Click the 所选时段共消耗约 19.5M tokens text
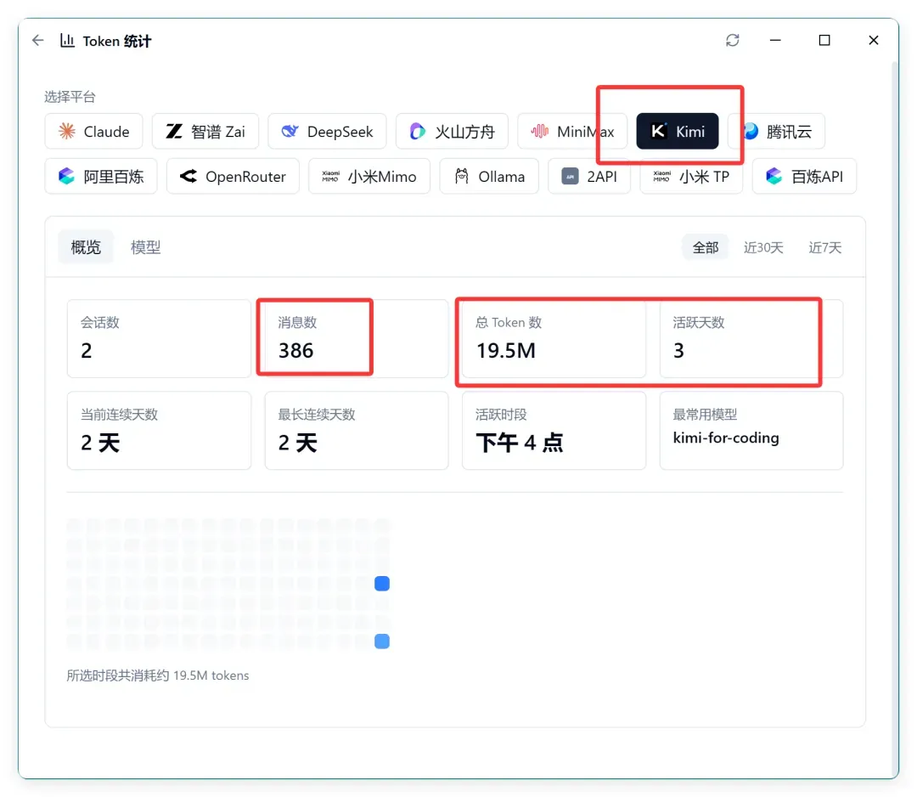The height and width of the screenshot is (797, 917). 158,675
